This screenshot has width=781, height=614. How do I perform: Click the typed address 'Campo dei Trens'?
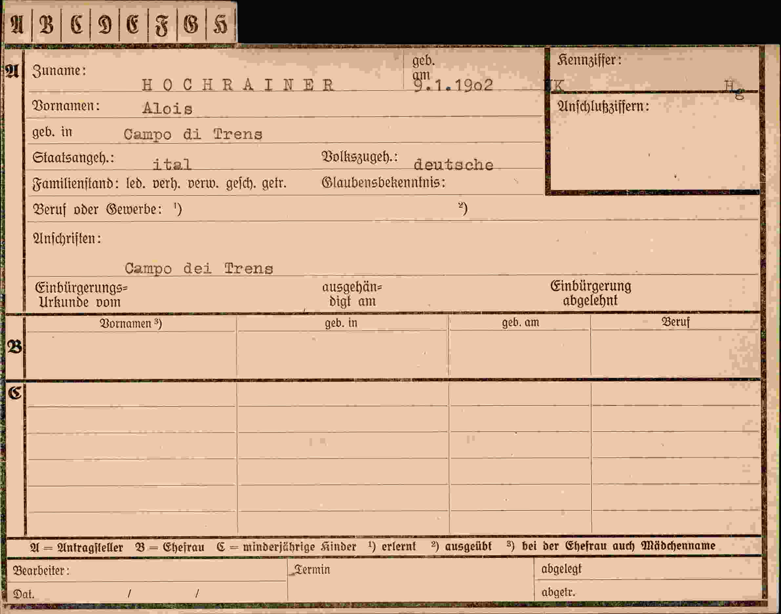(x=199, y=269)
